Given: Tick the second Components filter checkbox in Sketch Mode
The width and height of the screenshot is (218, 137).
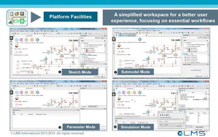Looking at the screenshot, I should click(85, 47).
